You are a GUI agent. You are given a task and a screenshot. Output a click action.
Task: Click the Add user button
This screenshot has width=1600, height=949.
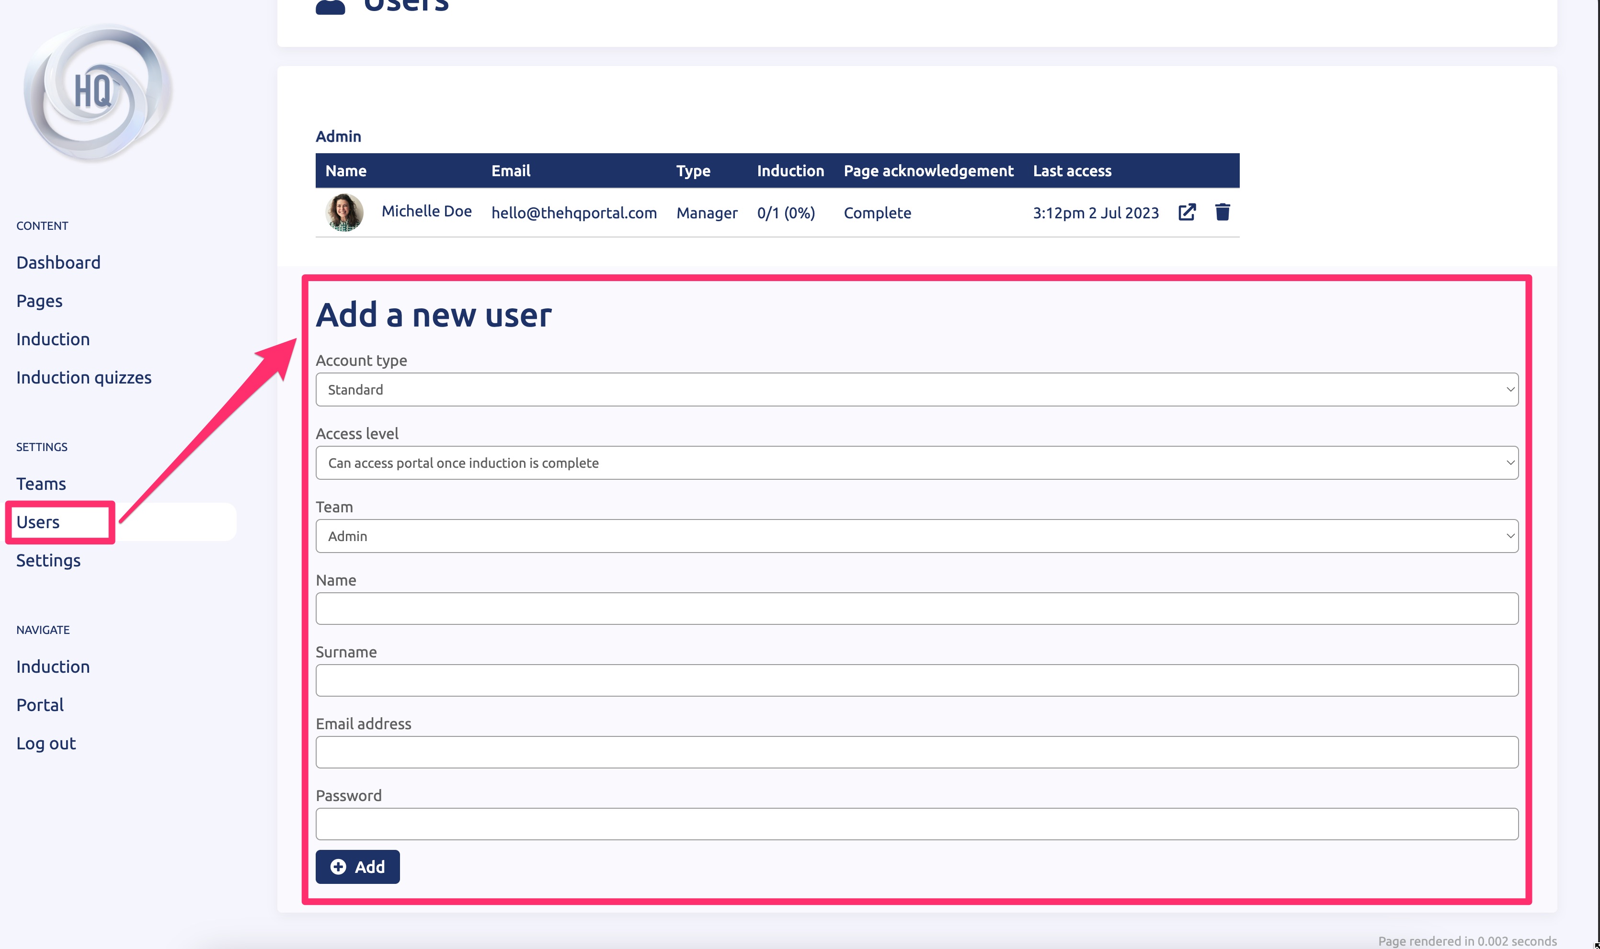coord(357,867)
